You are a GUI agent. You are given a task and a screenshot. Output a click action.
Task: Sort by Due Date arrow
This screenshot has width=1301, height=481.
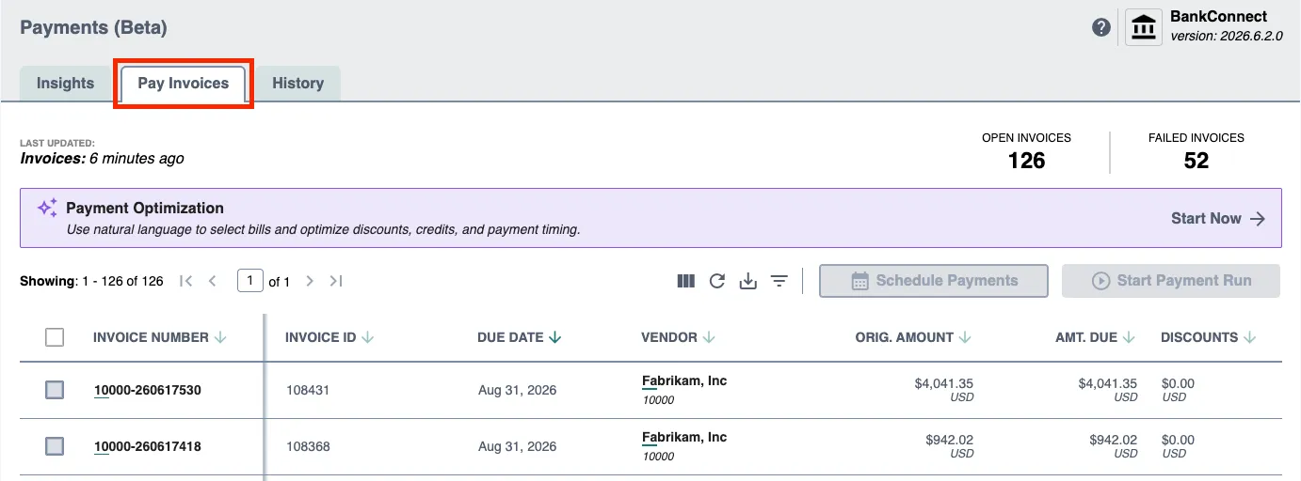tap(555, 337)
